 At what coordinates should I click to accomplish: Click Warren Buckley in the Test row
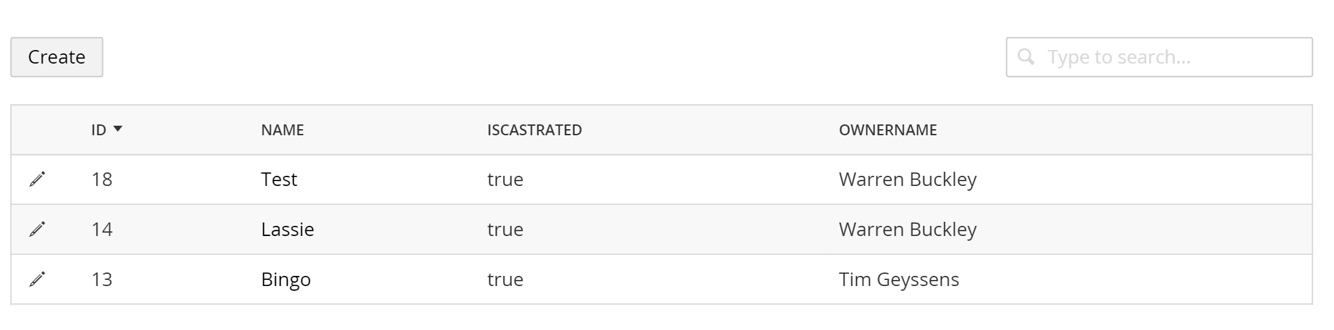coord(907,179)
